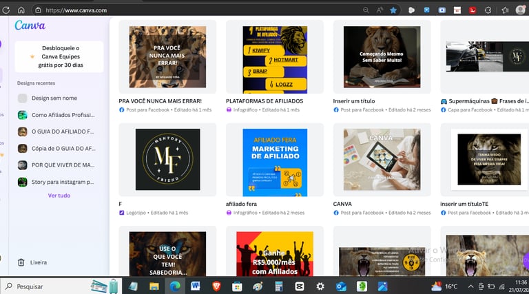The image size is (529, 294).
Task: Open the extensions puzzle icon
Action: pyautogui.click(x=488, y=10)
